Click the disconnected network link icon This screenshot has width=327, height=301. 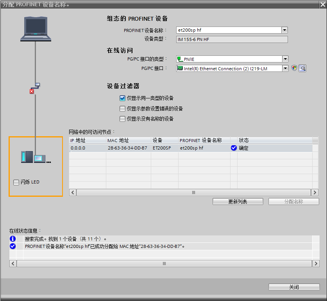[35, 88]
